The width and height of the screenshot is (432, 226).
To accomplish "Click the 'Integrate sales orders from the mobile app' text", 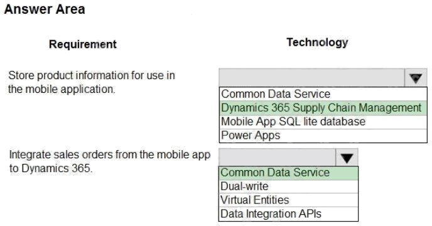I will [110, 154].
